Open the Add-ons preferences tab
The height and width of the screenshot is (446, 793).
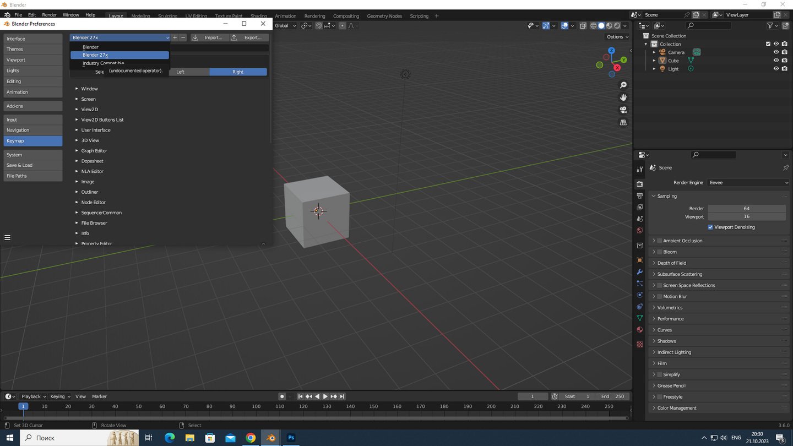tap(32, 106)
